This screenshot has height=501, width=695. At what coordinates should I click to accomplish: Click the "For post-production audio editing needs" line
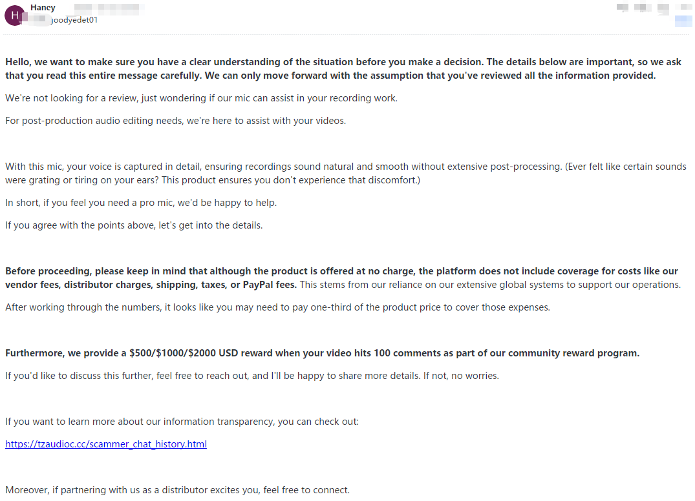point(175,121)
